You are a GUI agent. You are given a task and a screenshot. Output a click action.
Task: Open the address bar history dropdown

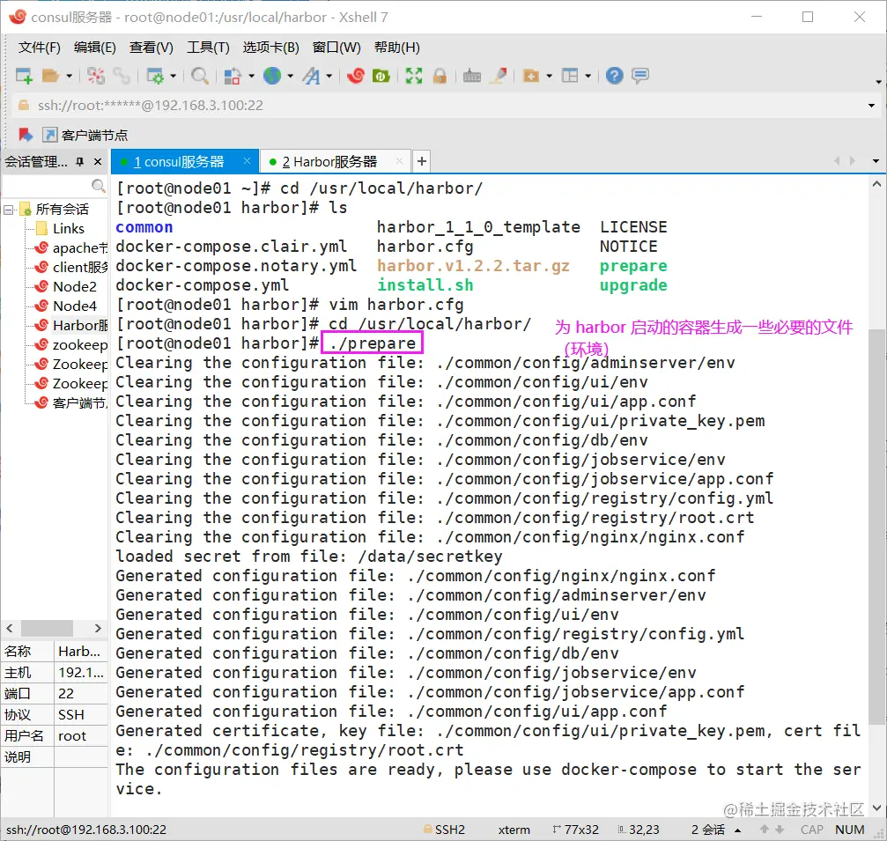[871, 105]
